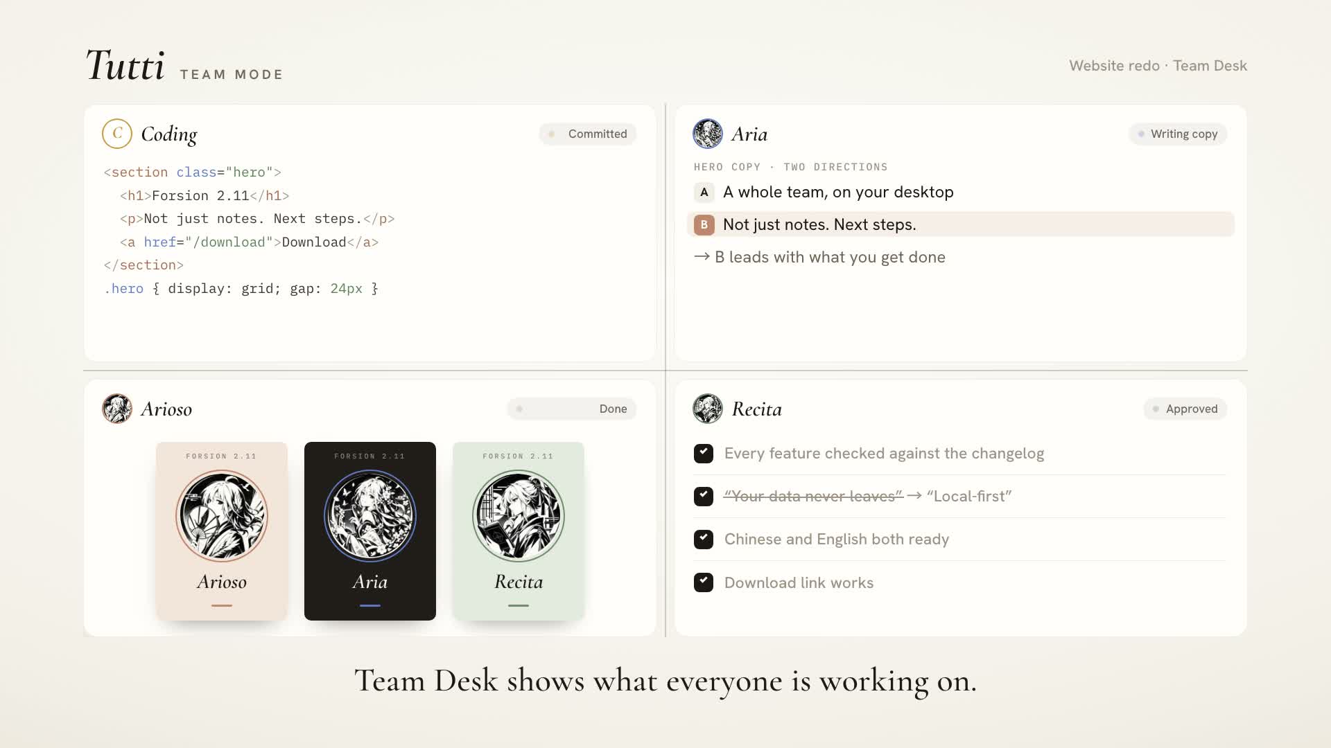1331x748 pixels.
Task: Open the green Recita character card
Action: click(x=519, y=531)
